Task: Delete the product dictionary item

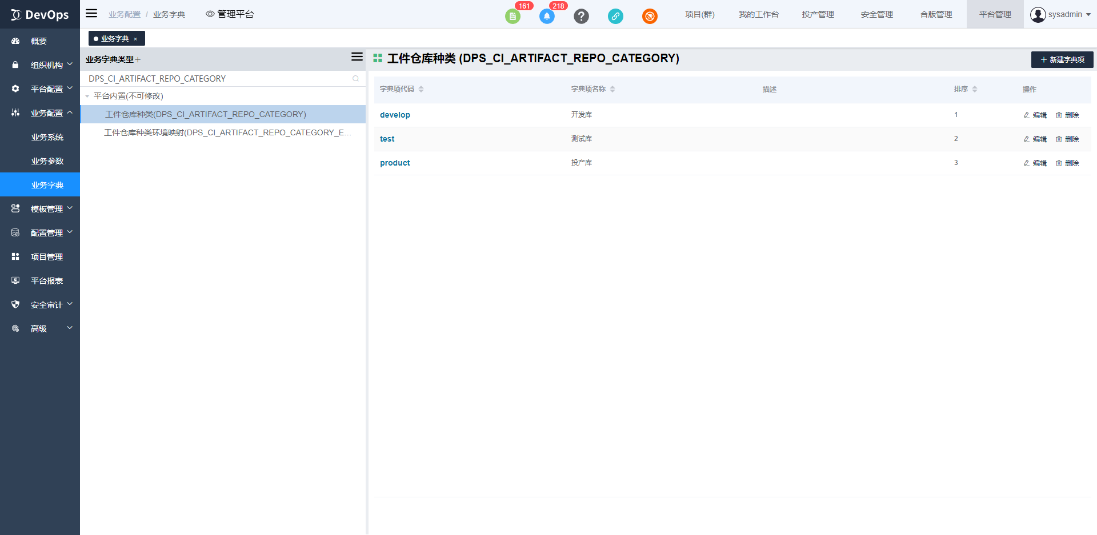Action: [x=1067, y=163]
